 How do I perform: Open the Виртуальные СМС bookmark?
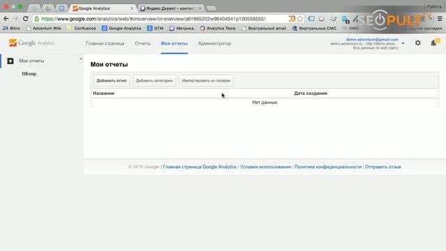pos(314,28)
